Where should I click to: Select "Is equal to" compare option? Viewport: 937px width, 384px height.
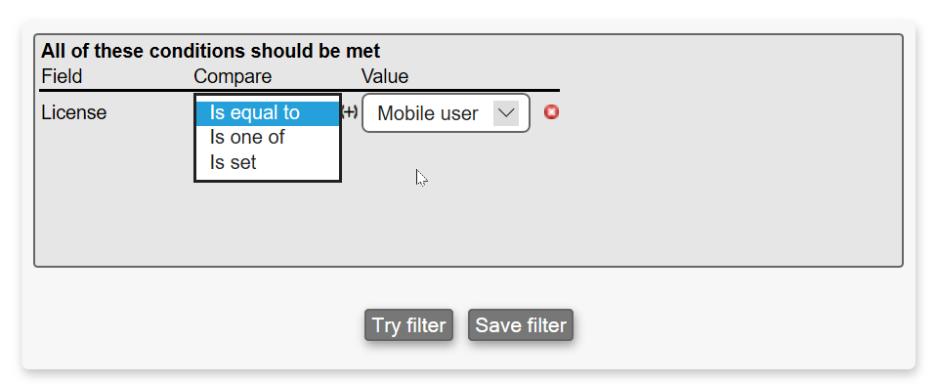point(268,113)
